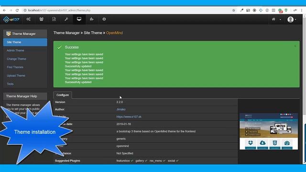
Task: Click the featurebox suggested plugin
Action: pyautogui.click(x=123, y=161)
